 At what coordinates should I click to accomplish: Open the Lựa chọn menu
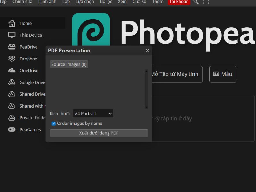point(85,2)
